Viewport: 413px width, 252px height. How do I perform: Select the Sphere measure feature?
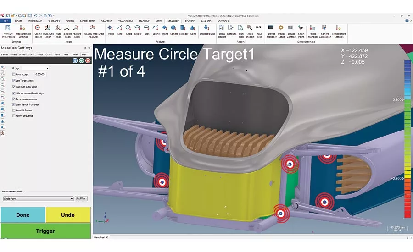[x=174, y=30]
